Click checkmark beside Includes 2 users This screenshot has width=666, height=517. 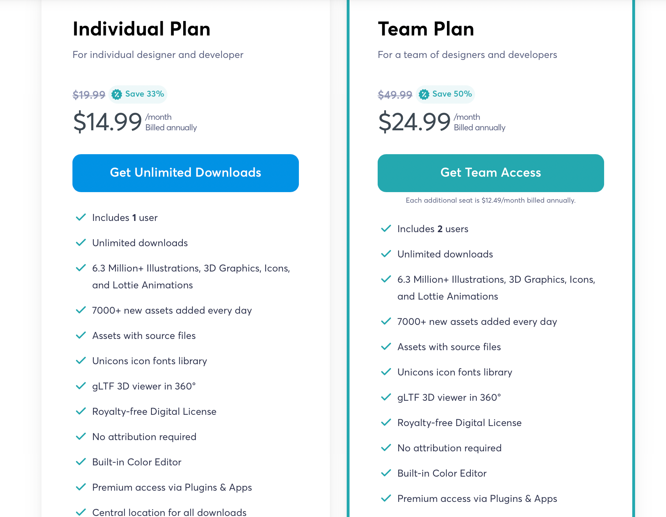pos(386,229)
